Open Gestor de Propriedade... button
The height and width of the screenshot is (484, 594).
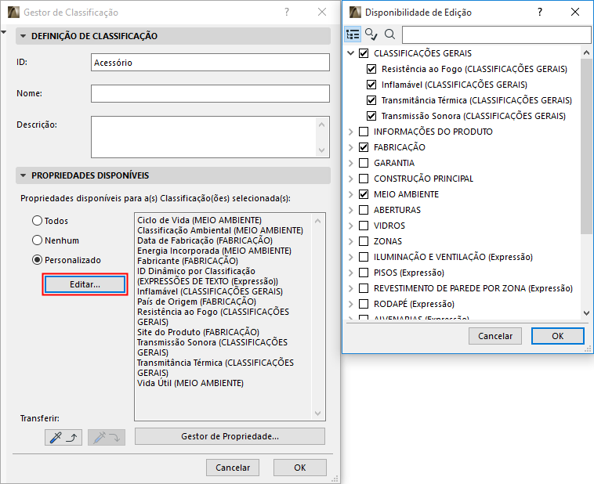point(230,436)
